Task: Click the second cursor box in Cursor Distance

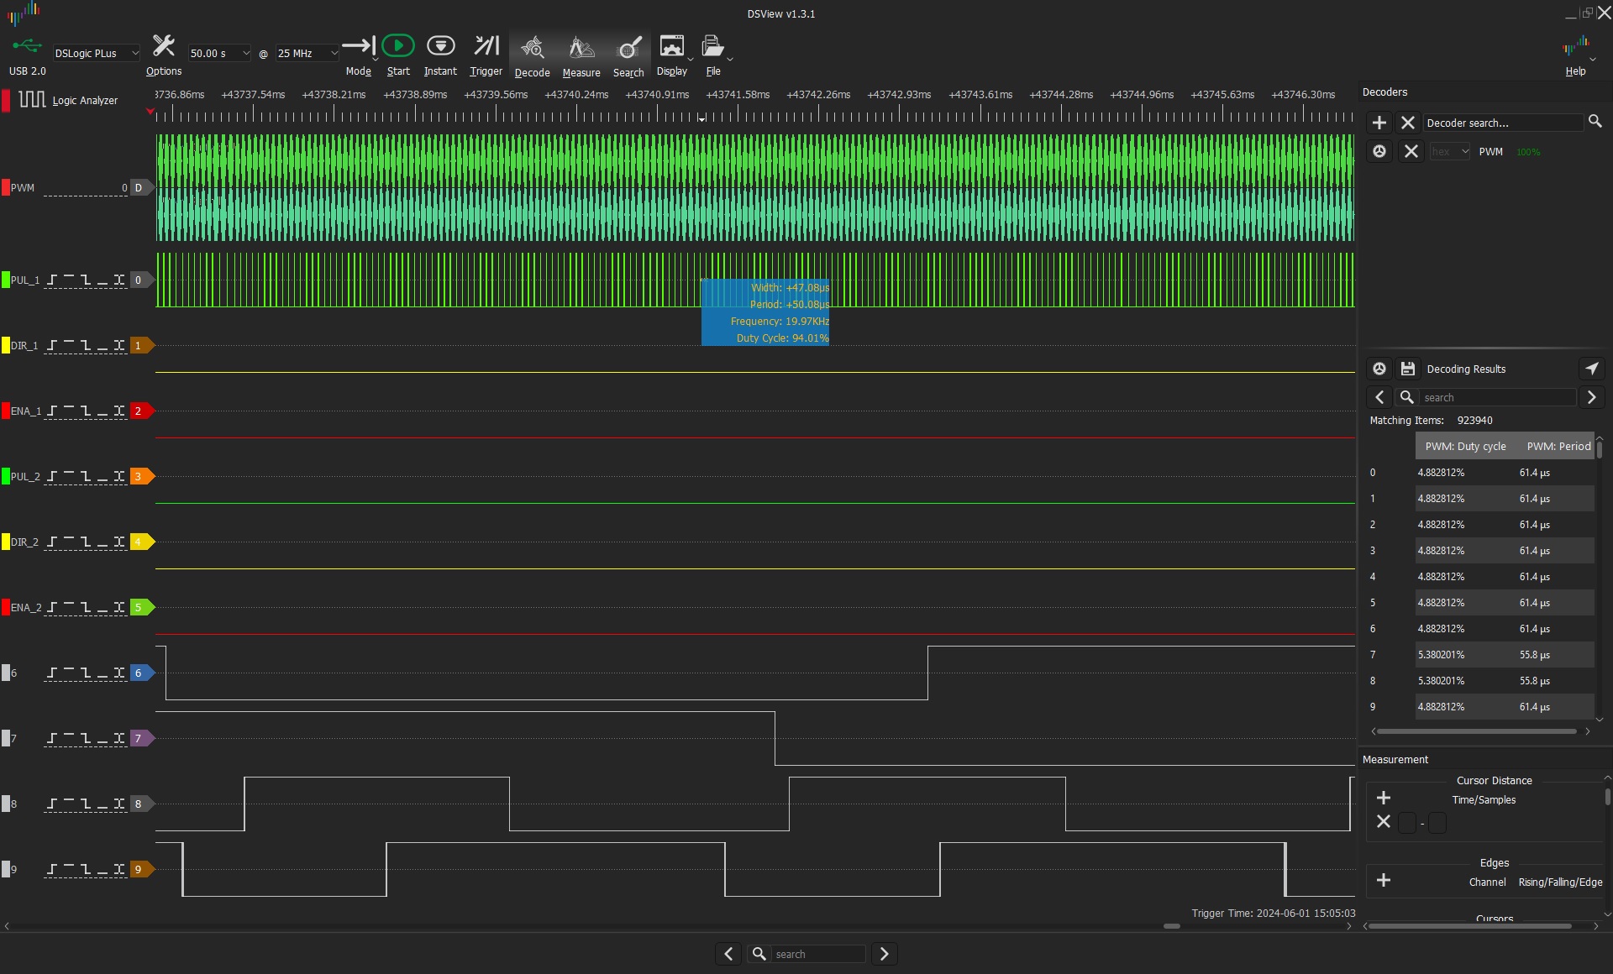Action: coord(1437,824)
